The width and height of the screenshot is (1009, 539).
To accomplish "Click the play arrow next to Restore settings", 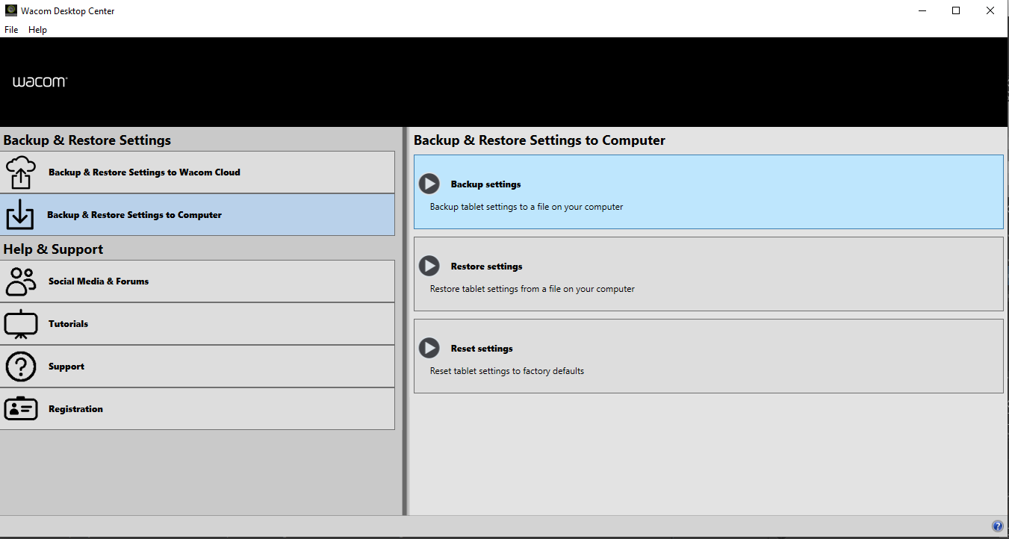I will pyautogui.click(x=429, y=266).
